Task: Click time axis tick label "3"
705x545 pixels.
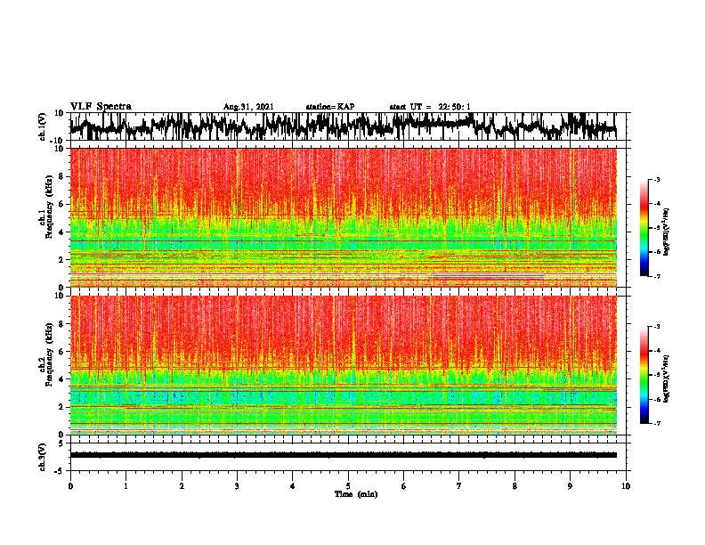Action: click(x=237, y=486)
